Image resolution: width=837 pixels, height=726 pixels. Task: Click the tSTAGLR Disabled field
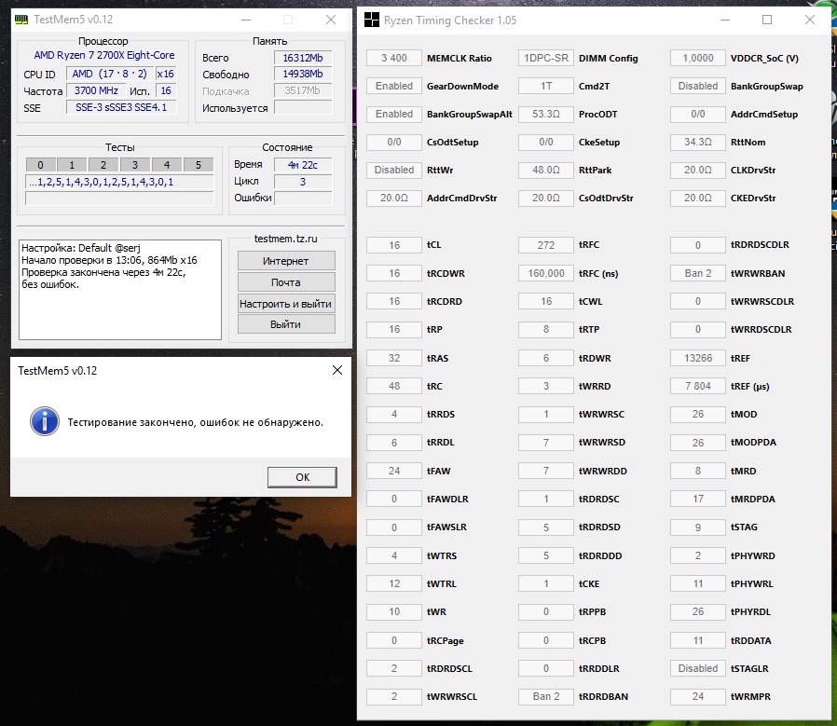pyautogui.click(x=698, y=668)
